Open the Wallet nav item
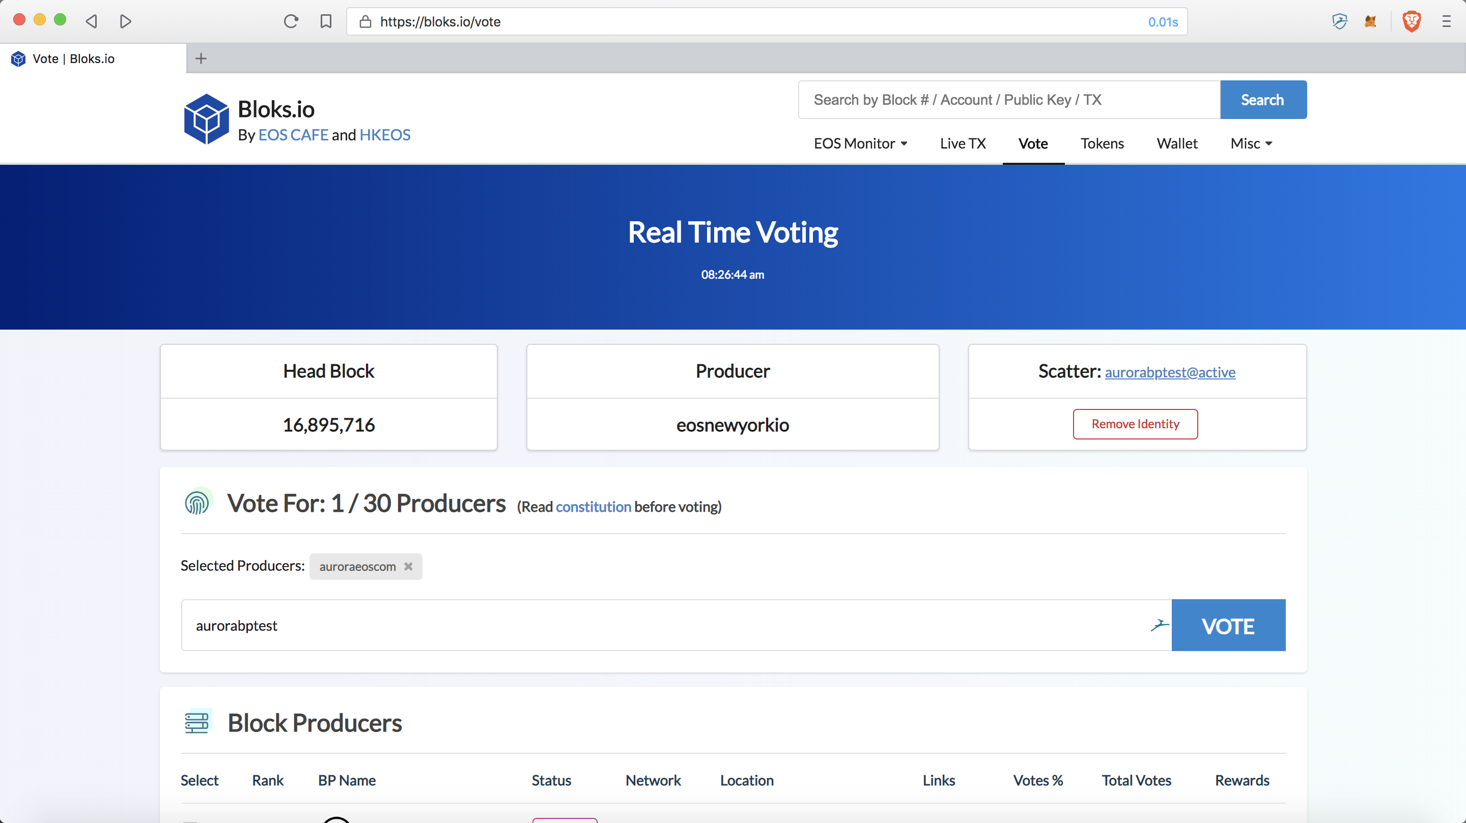Image resolution: width=1466 pixels, height=823 pixels. (x=1177, y=143)
